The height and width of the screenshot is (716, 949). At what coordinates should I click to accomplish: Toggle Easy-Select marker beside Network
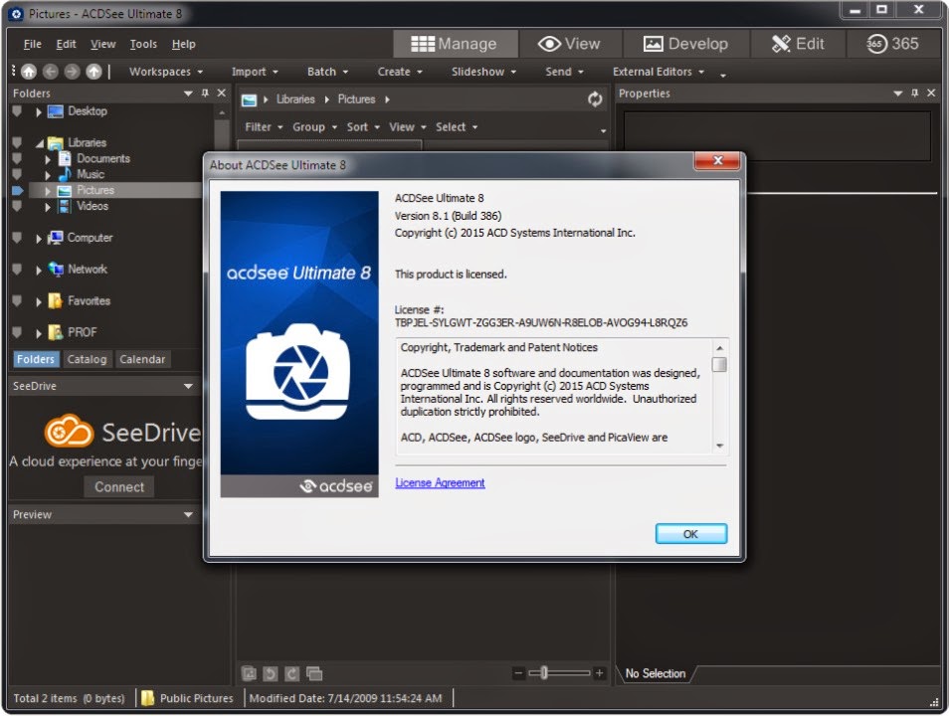(x=17, y=269)
